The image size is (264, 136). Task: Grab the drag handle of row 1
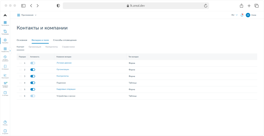coord(20,63)
